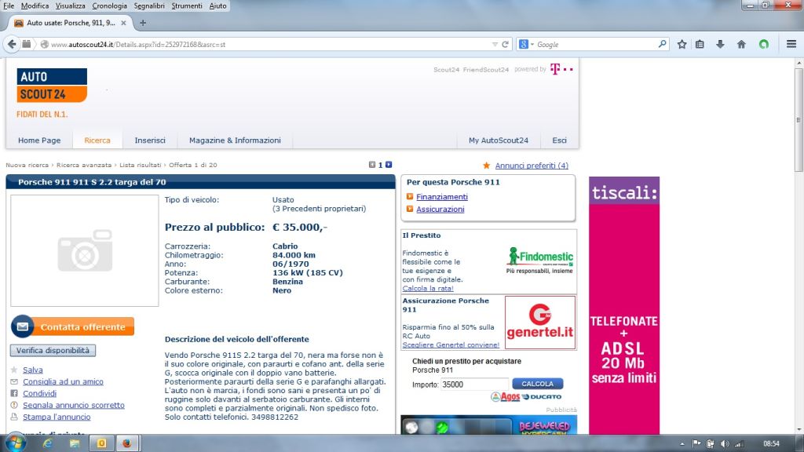Click Consiglia ad un amico
Image resolution: width=804 pixels, height=452 pixels.
pos(63,382)
